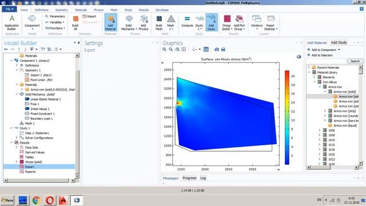Select the Derived Values node

(x=32, y=152)
